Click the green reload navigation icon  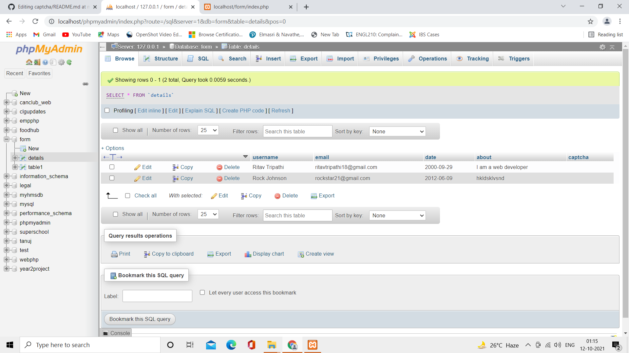[x=69, y=62]
